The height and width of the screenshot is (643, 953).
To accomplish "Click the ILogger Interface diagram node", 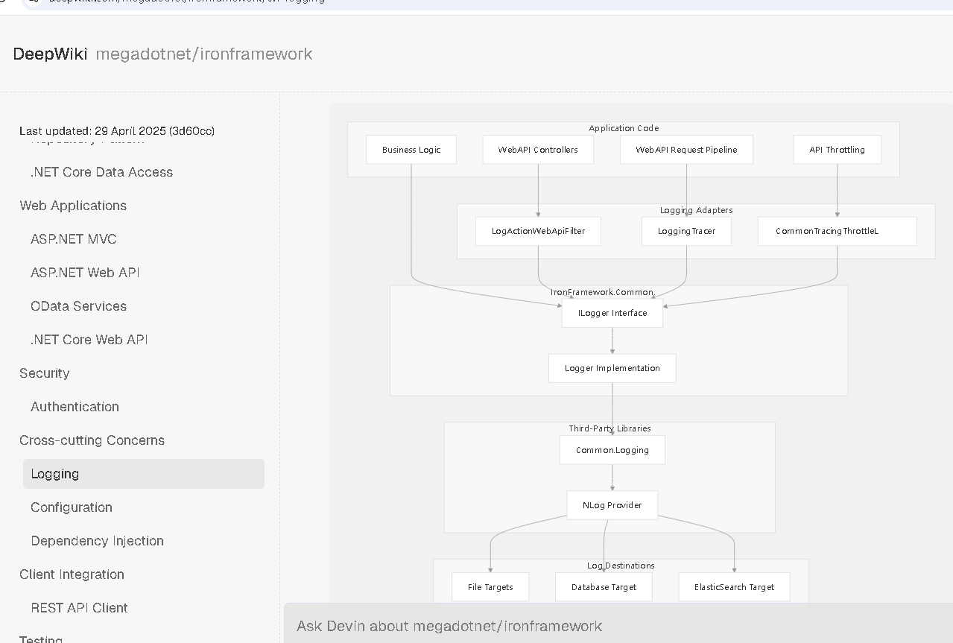I will point(612,313).
